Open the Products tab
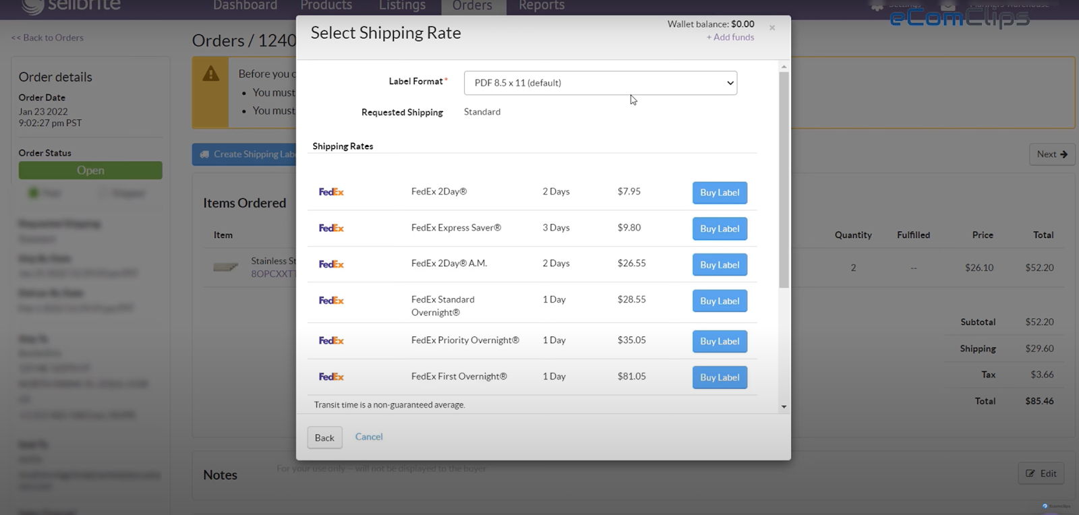Image resolution: width=1079 pixels, height=515 pixels. pyautogui.click(x=326, y=6)
